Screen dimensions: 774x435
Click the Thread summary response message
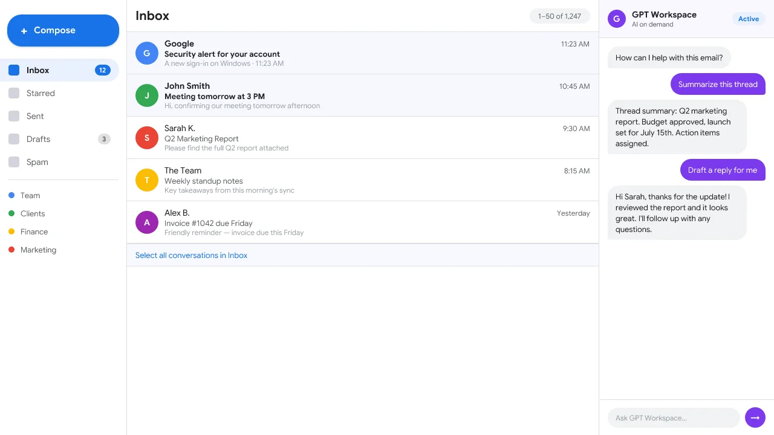click(677, 127)
